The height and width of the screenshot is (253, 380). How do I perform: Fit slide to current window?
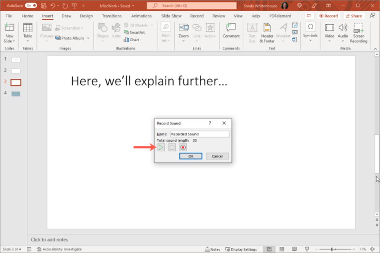372,249
